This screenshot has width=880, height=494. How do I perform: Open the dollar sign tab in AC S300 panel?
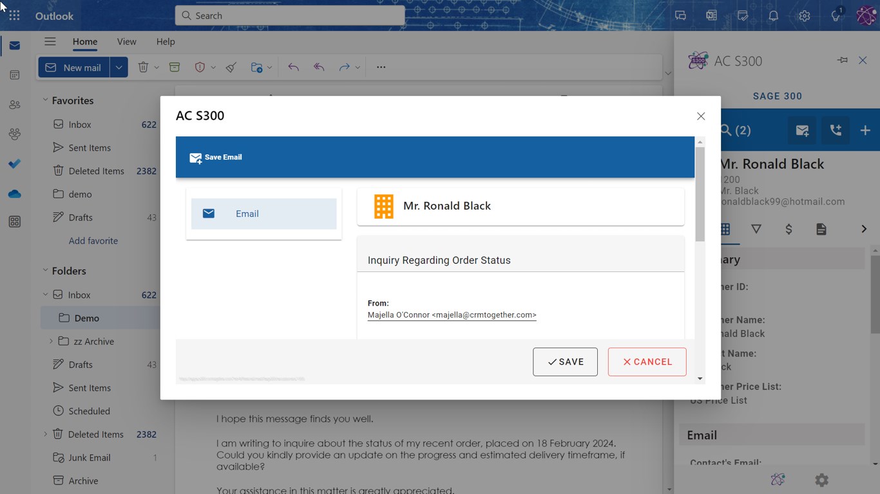click(789, 229)
